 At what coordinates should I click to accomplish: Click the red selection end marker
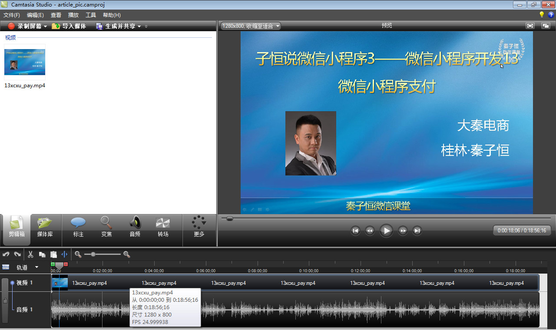point(66,264)
